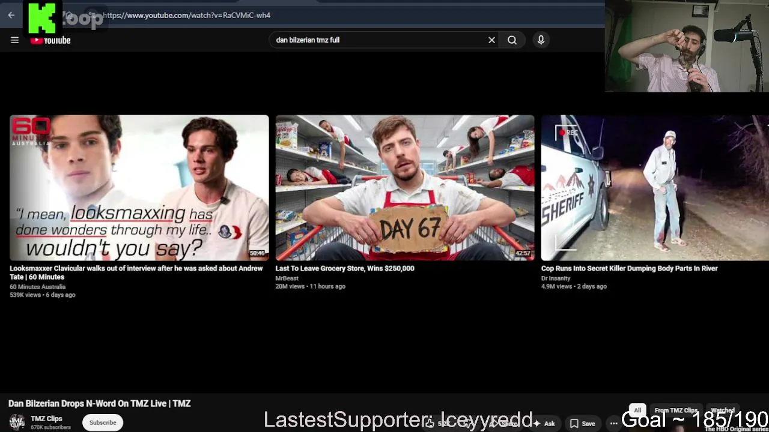Select the 'Watched' filter chip
Screen dimensions: 769x432
point(723,410)
